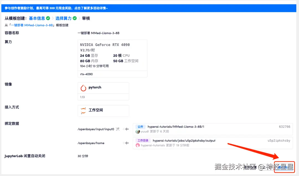299x176 pixels.
Task: Click the bind arrow beside /openbayes/home
Action: (126, 143)
